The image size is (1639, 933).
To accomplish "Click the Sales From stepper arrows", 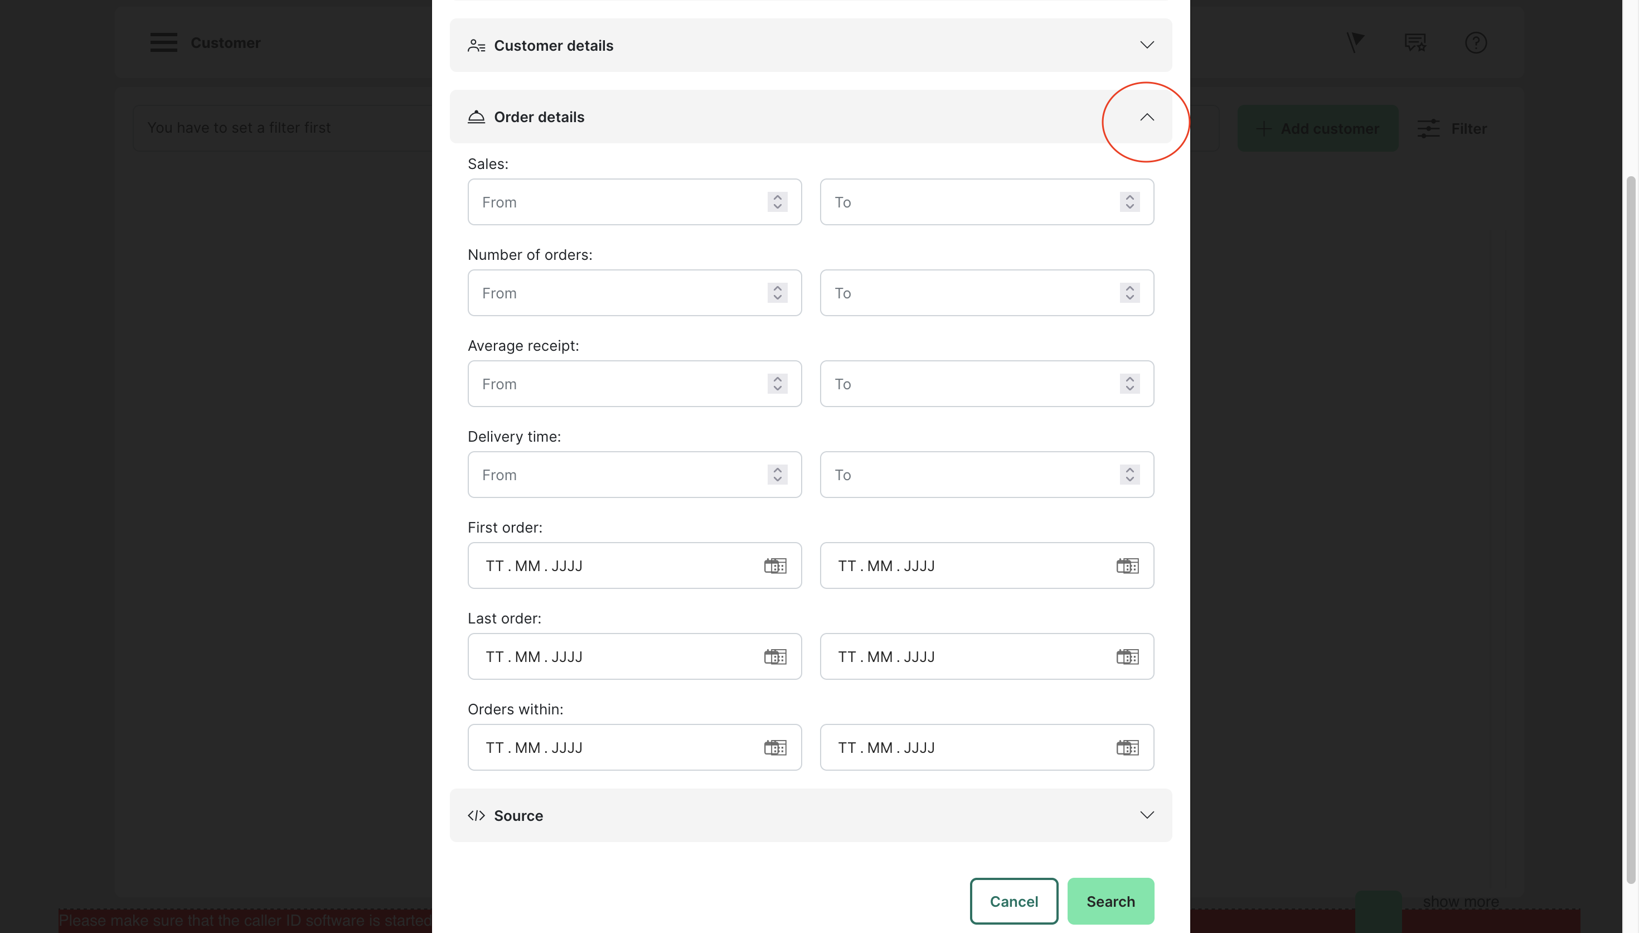I will 778,202.
